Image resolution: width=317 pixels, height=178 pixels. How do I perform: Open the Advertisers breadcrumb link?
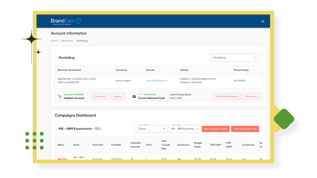pos(67,41)
